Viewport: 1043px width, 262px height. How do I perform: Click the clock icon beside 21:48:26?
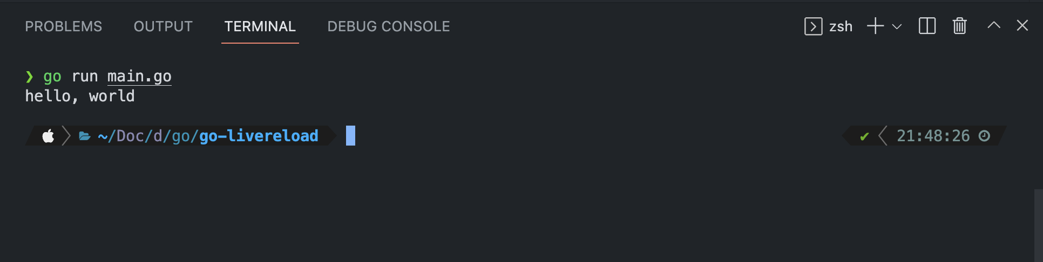984,136
